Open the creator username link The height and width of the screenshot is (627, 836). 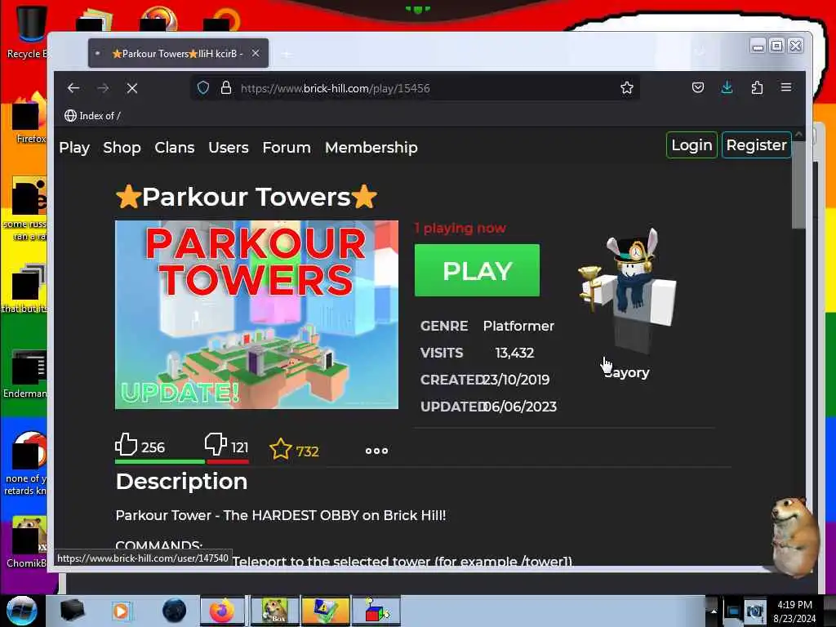pos(626,372)
